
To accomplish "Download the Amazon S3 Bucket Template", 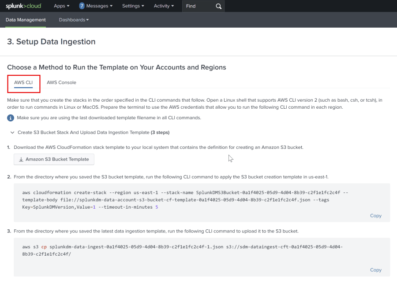I will pyautogui.click(x=54, y=159).
